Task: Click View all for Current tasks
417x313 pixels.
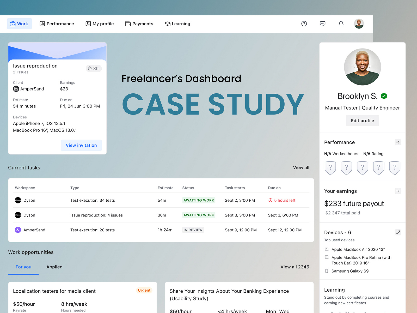Action: [301, 168]
